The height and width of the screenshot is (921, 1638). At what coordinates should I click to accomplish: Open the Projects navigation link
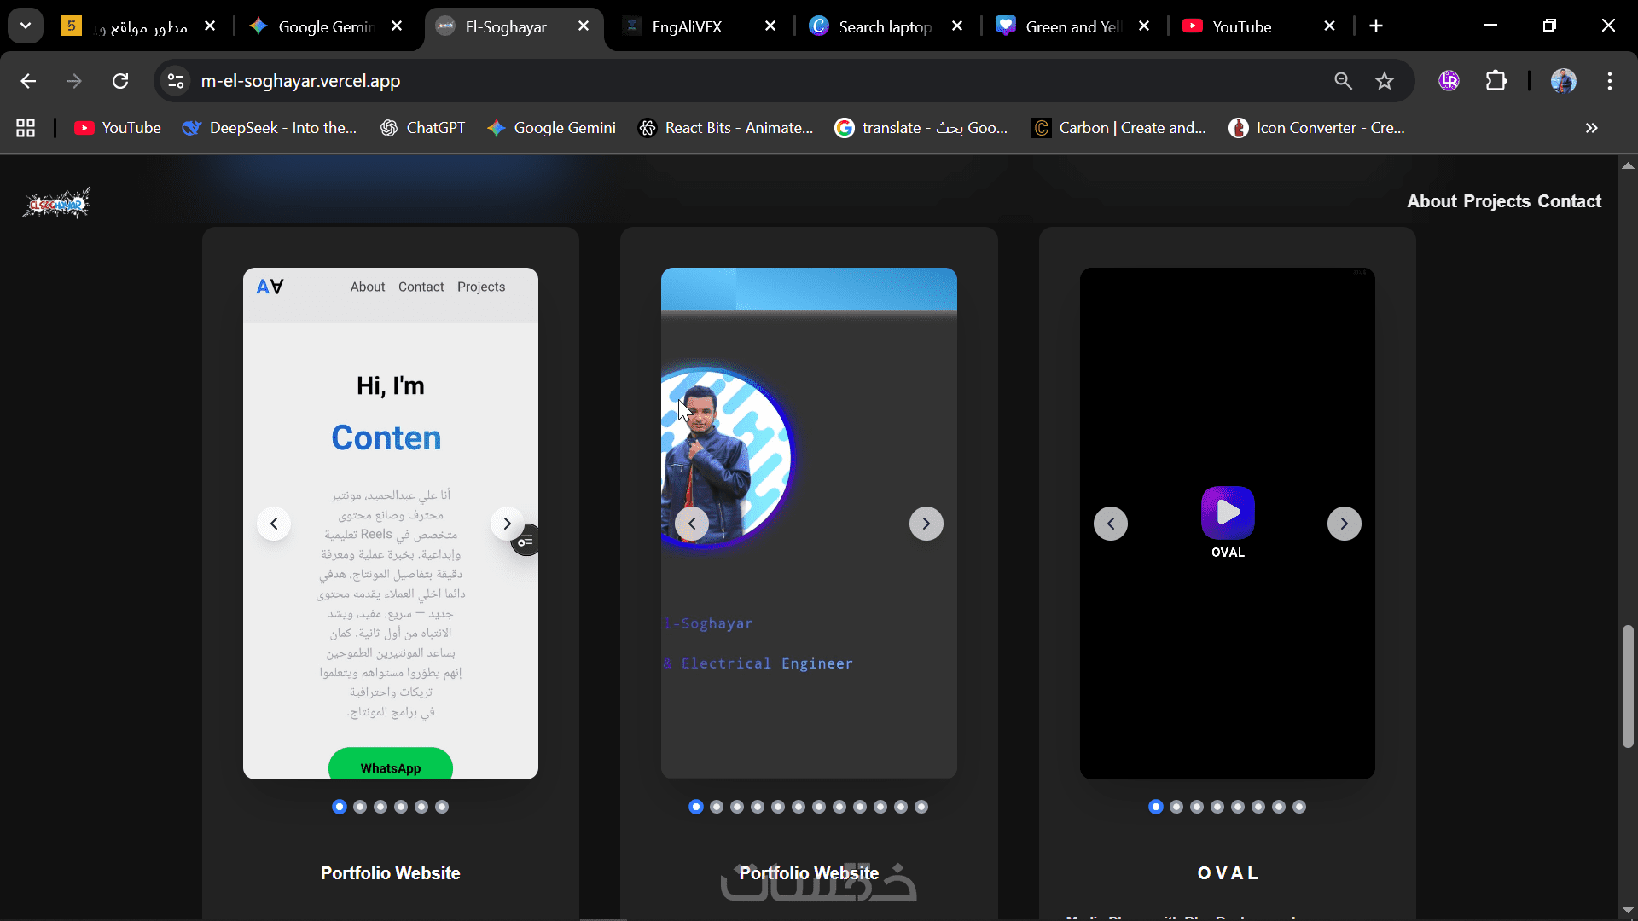coord(1496,201)
